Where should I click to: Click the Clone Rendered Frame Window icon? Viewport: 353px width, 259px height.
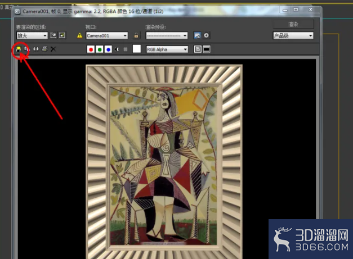click(36, 49)
